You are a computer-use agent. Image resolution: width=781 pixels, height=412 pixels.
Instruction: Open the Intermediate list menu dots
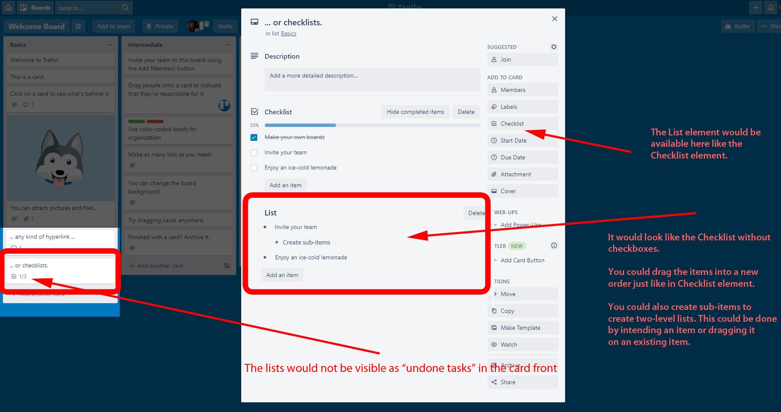click(x=228, y=45)
